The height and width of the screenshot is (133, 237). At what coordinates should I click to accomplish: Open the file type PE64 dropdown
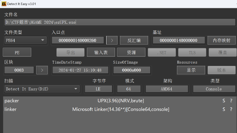click(x=25, y=40)
